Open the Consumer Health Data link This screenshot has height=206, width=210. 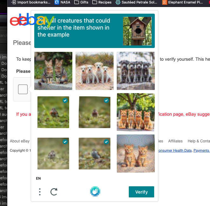coord(175,150)
